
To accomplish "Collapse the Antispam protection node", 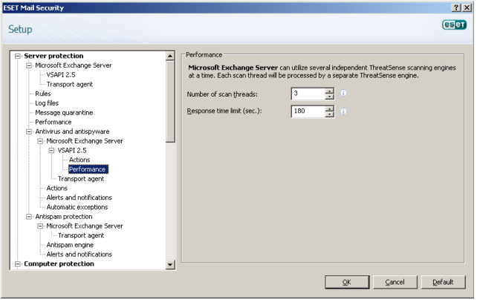I will [x=29, y=217].
